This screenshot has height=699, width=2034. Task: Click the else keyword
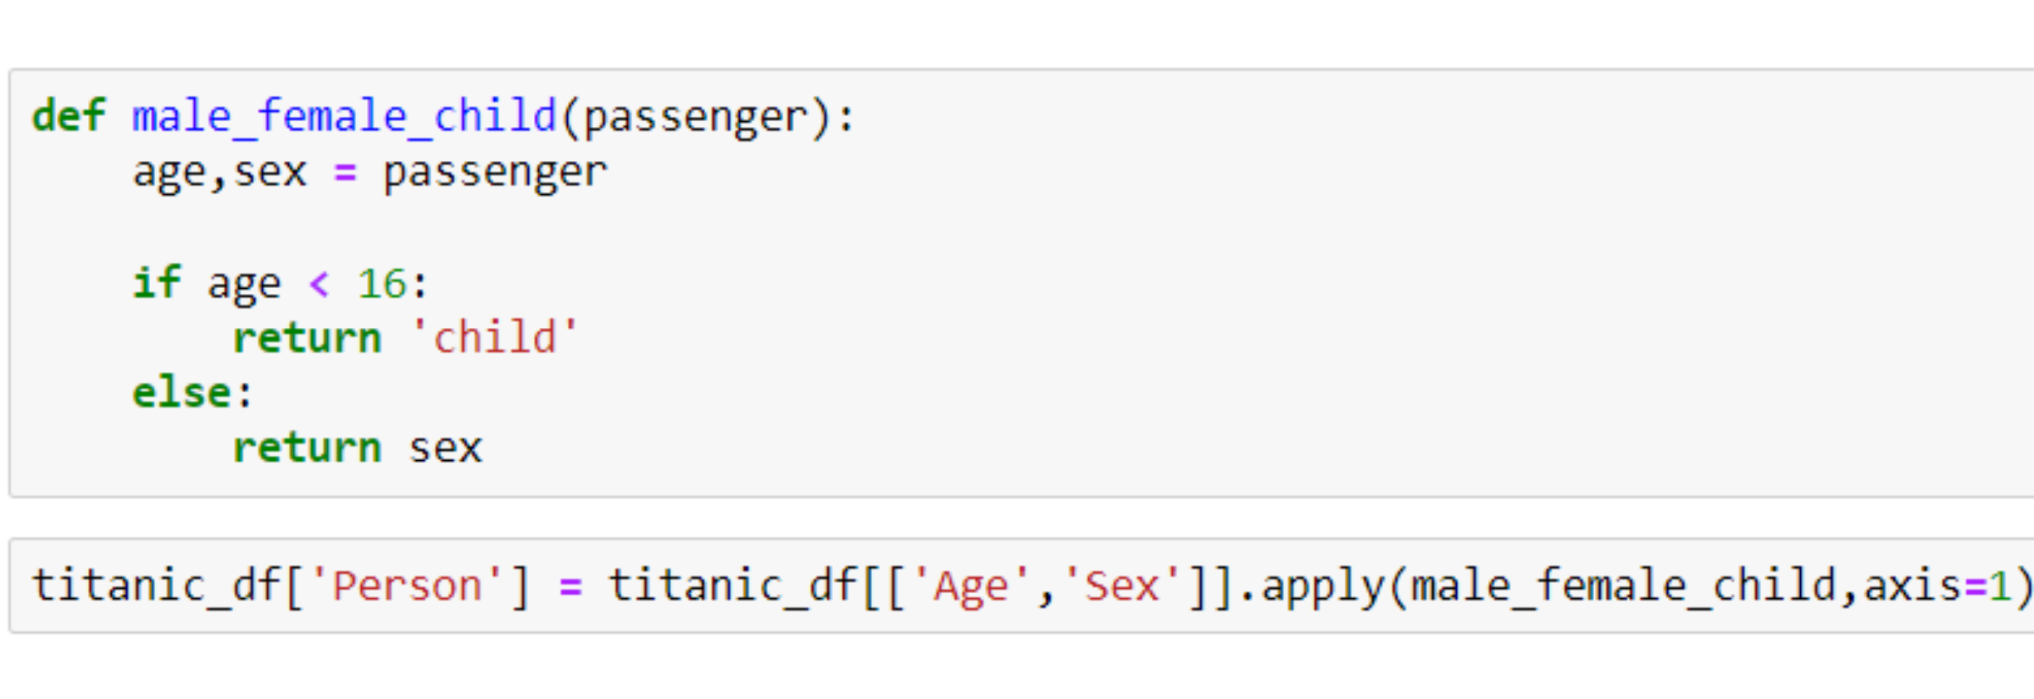181,393
